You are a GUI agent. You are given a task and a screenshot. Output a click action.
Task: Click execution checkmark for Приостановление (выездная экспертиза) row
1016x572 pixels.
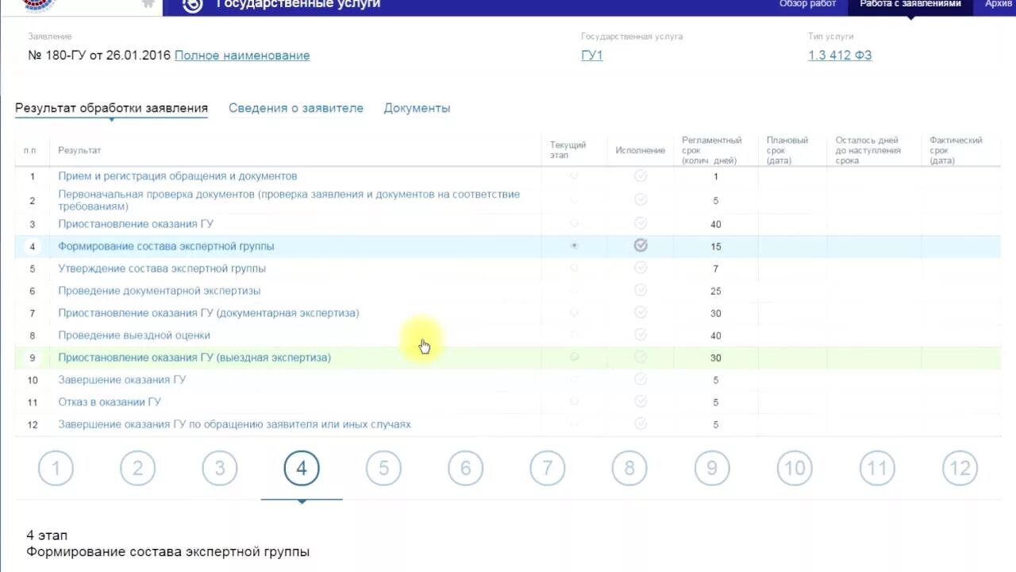click(x=641, y=357)
